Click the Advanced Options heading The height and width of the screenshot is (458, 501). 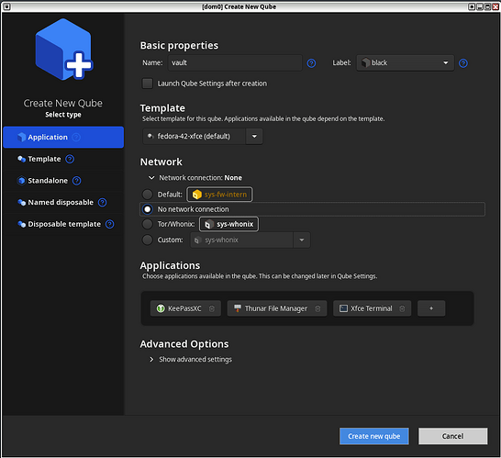(x=184, y=344)
